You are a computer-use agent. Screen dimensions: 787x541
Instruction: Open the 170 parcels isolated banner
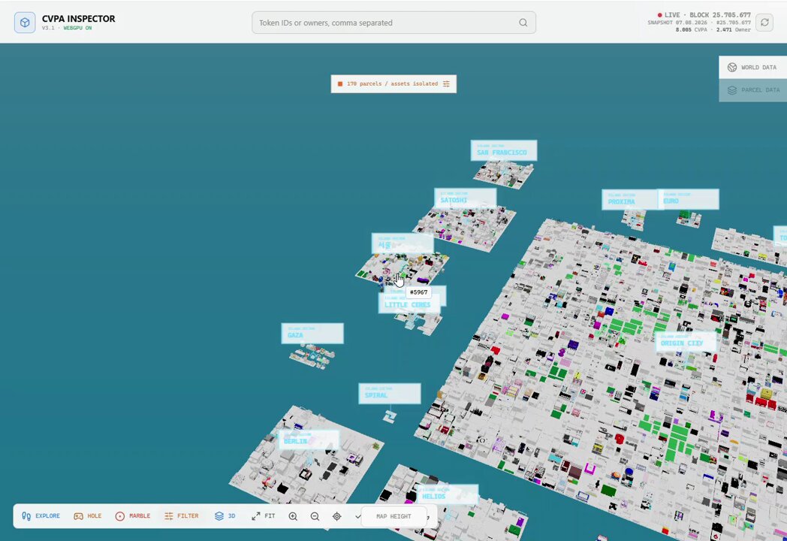click(x=393, y=84)
